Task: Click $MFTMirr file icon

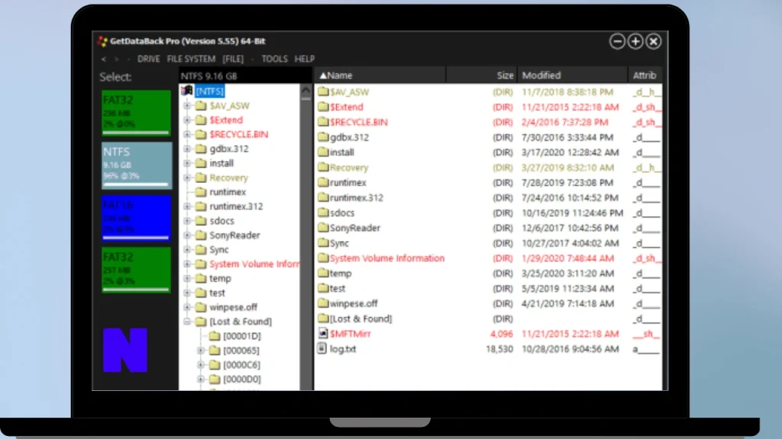Action: [x=323, y=334]
